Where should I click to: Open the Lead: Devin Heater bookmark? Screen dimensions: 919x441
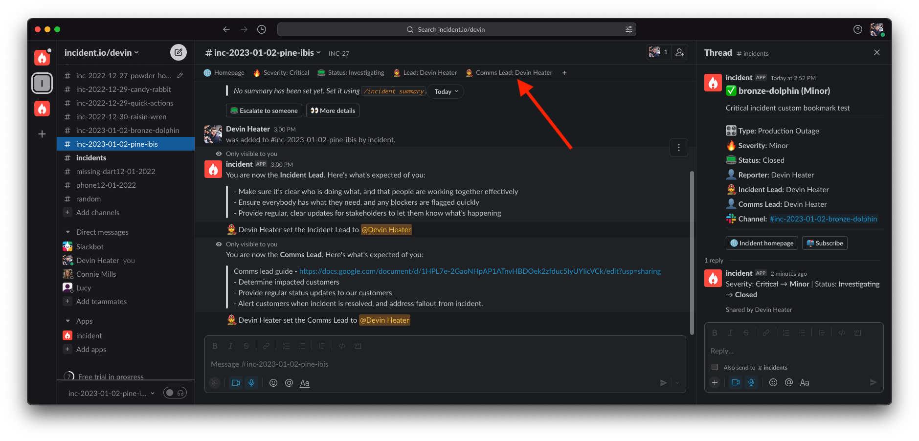(x=425, y=73)
